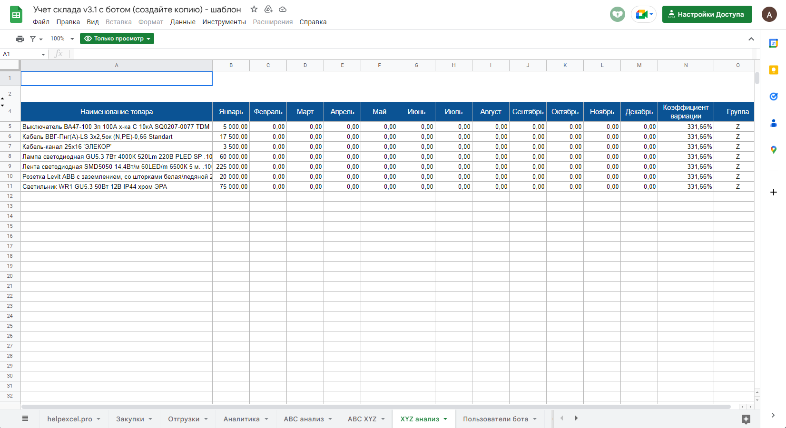Select column N header
Viewport: 786px width, 428px height.
[686, 66]
